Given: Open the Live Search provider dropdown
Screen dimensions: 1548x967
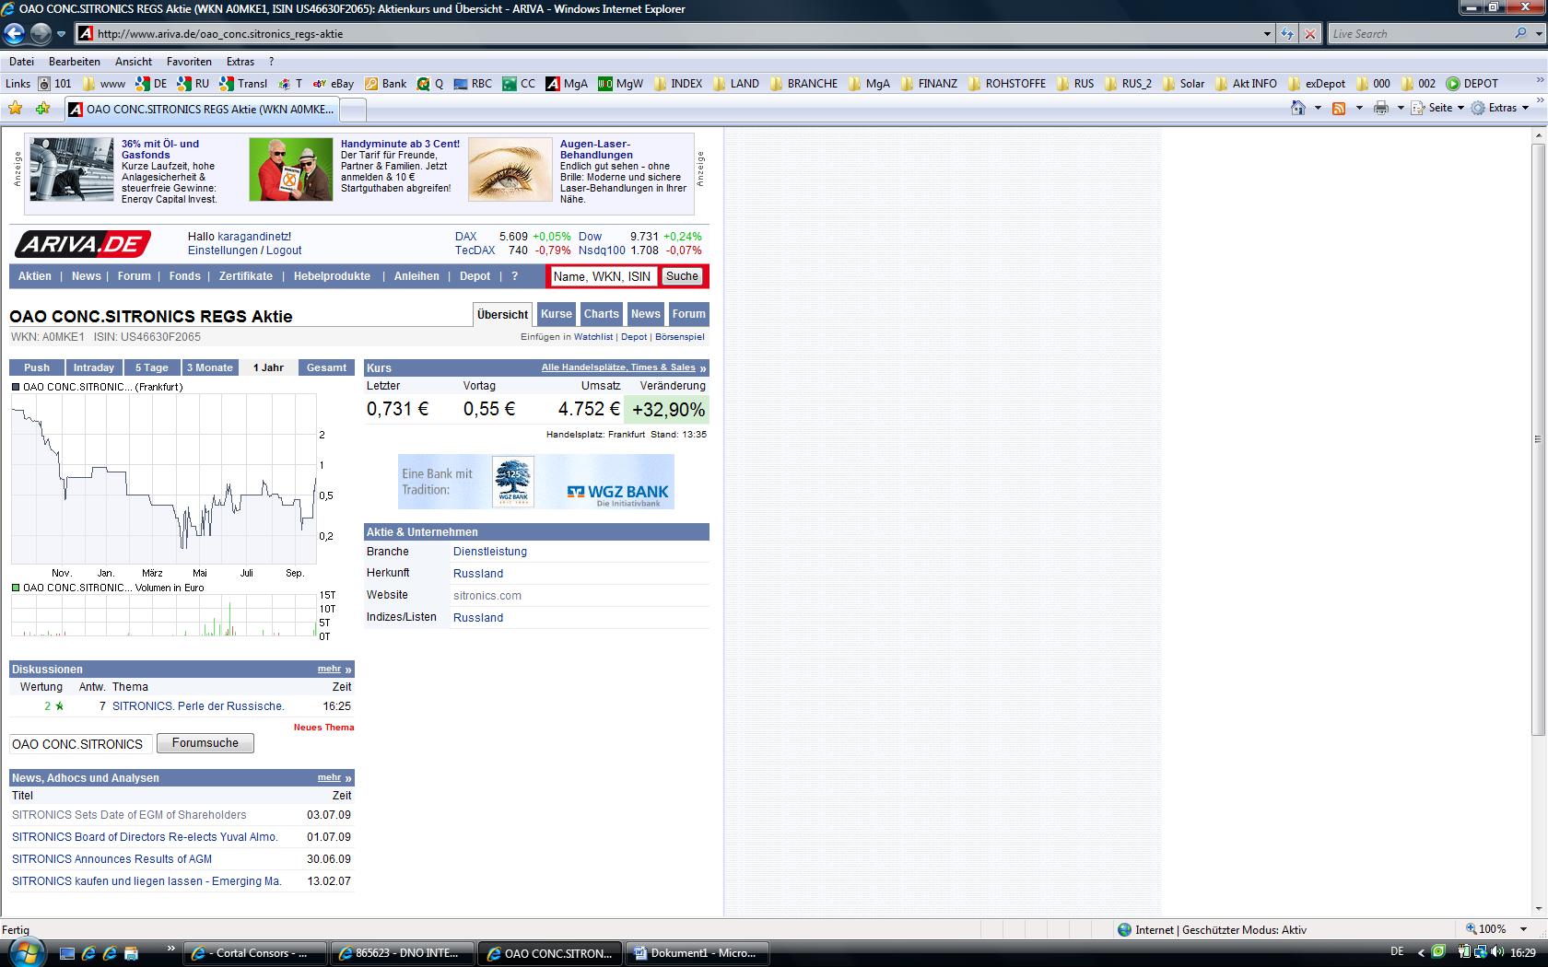Looking at the screenshot, I should [1538, 34].
